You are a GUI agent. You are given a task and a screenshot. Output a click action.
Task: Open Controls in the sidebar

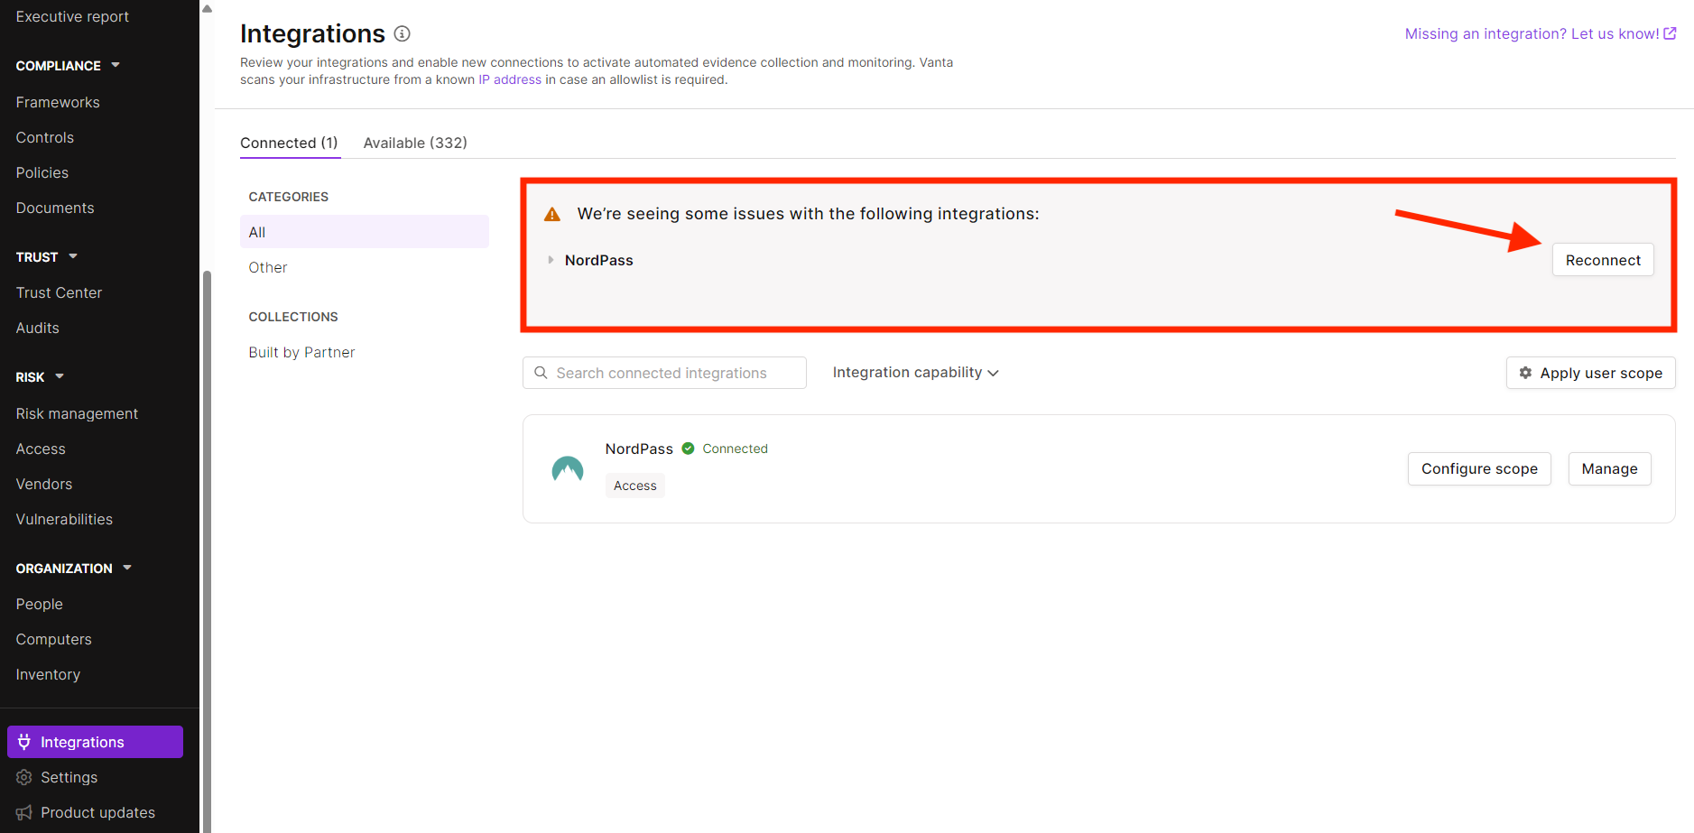click(45, 137)
